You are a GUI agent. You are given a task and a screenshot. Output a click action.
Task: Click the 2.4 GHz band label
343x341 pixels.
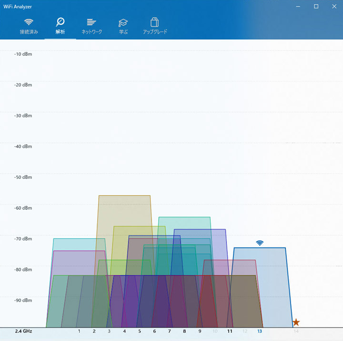(x=23, y=331)
